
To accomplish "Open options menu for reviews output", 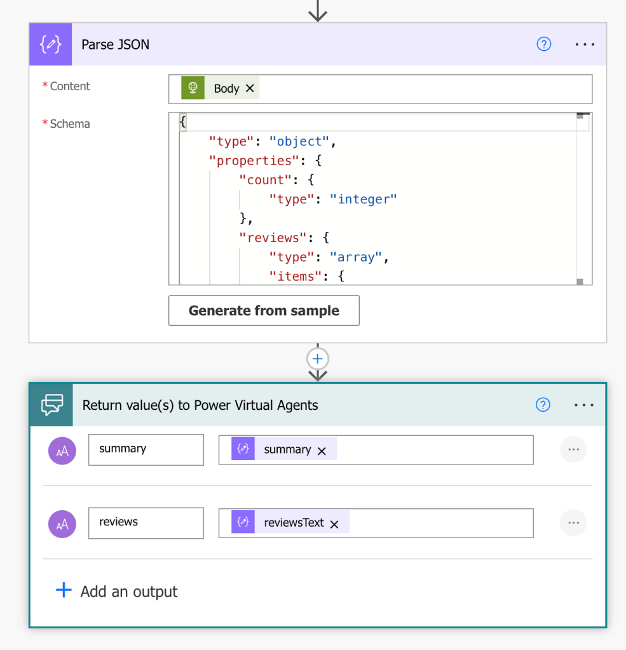I will tap(573, 522).
